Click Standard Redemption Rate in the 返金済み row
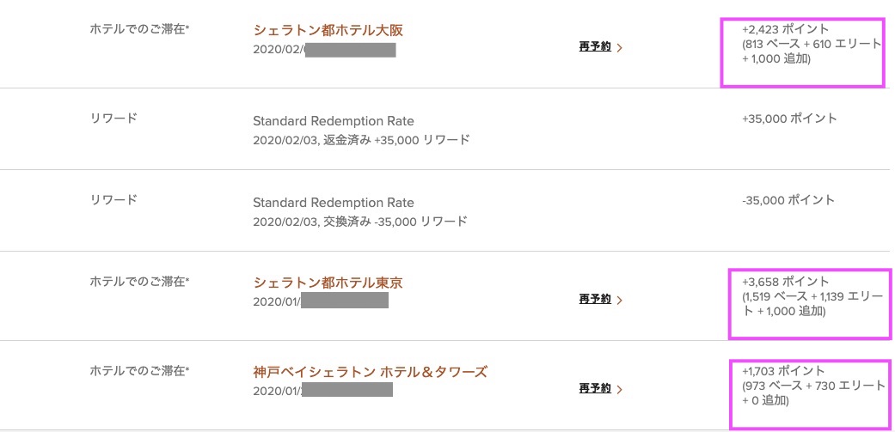The height and width of the screenshot is (432, 895). (334, 121)
